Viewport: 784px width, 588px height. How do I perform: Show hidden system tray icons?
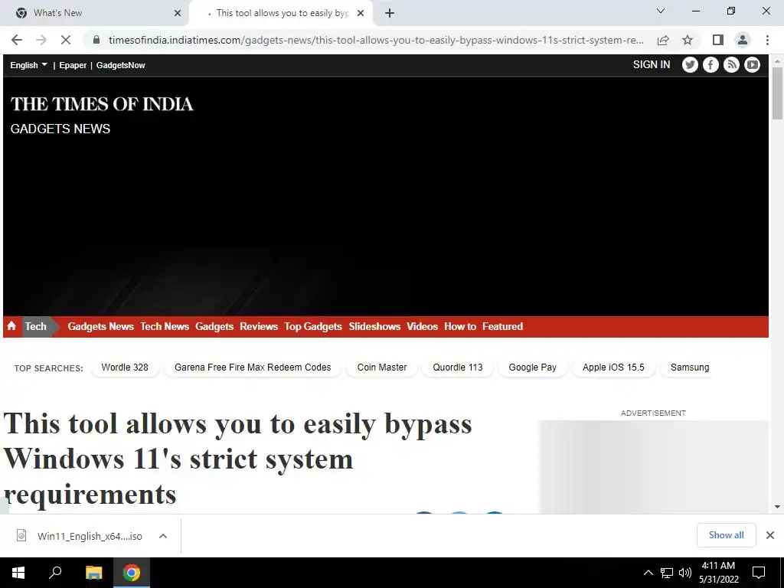pos(648,573)
